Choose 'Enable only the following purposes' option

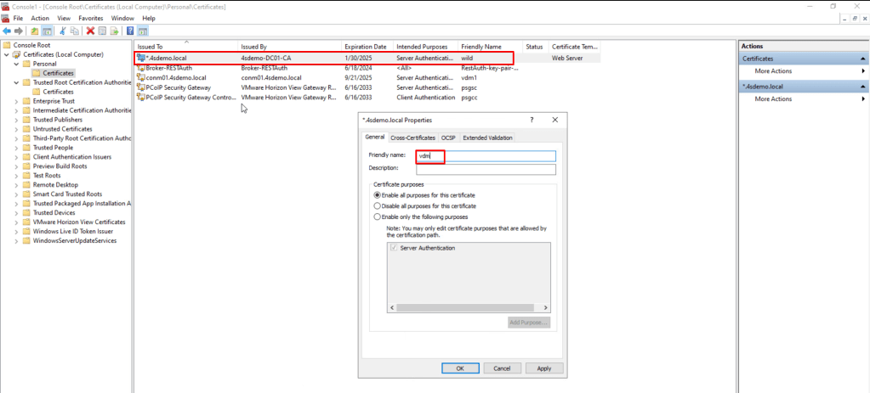point(378,216)
